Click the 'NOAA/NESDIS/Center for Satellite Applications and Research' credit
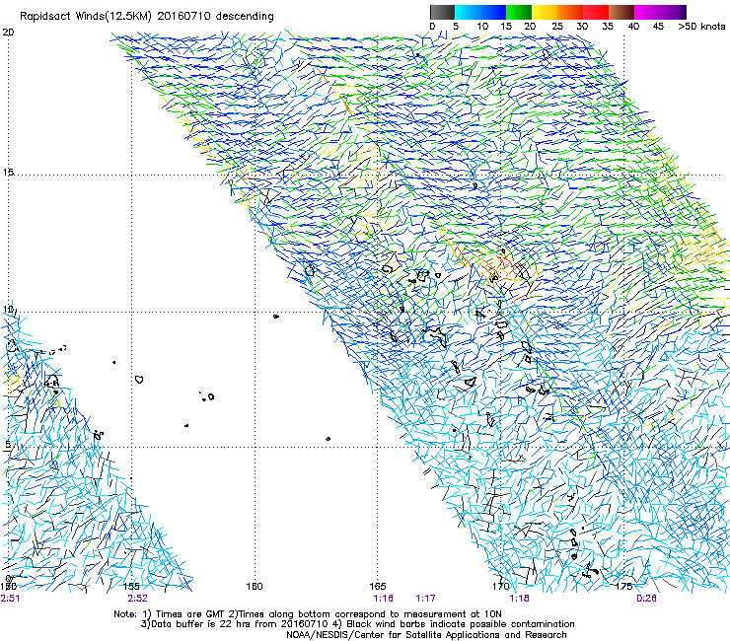The width and height of the screenshot is (730, 641). 426,635
